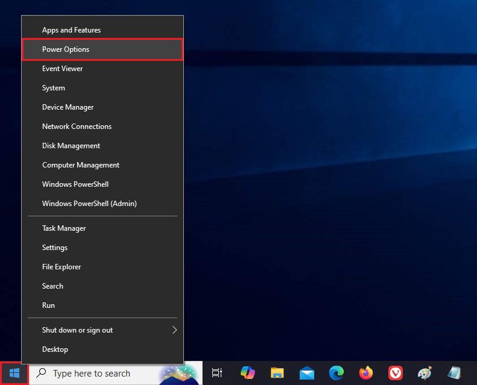This screenshot has width=477, height=385.
Task: Open the Run dialog entry
Action: click(103, 305)
